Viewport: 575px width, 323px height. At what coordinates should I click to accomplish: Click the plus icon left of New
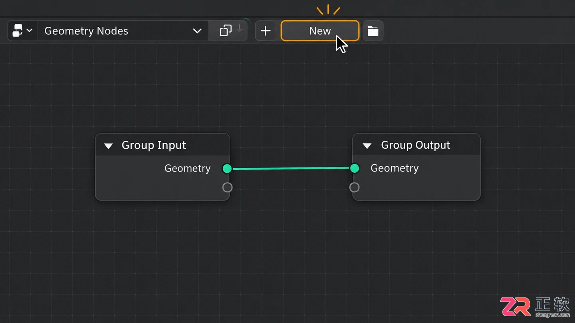pyautogui.click(x=266, y=31)
